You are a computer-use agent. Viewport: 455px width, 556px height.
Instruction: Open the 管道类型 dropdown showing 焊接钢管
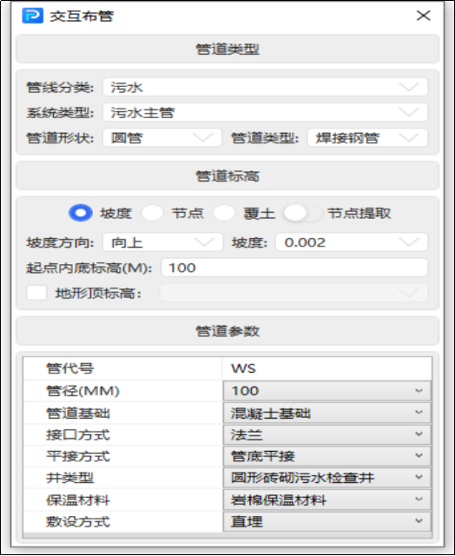tap(367, 137)
